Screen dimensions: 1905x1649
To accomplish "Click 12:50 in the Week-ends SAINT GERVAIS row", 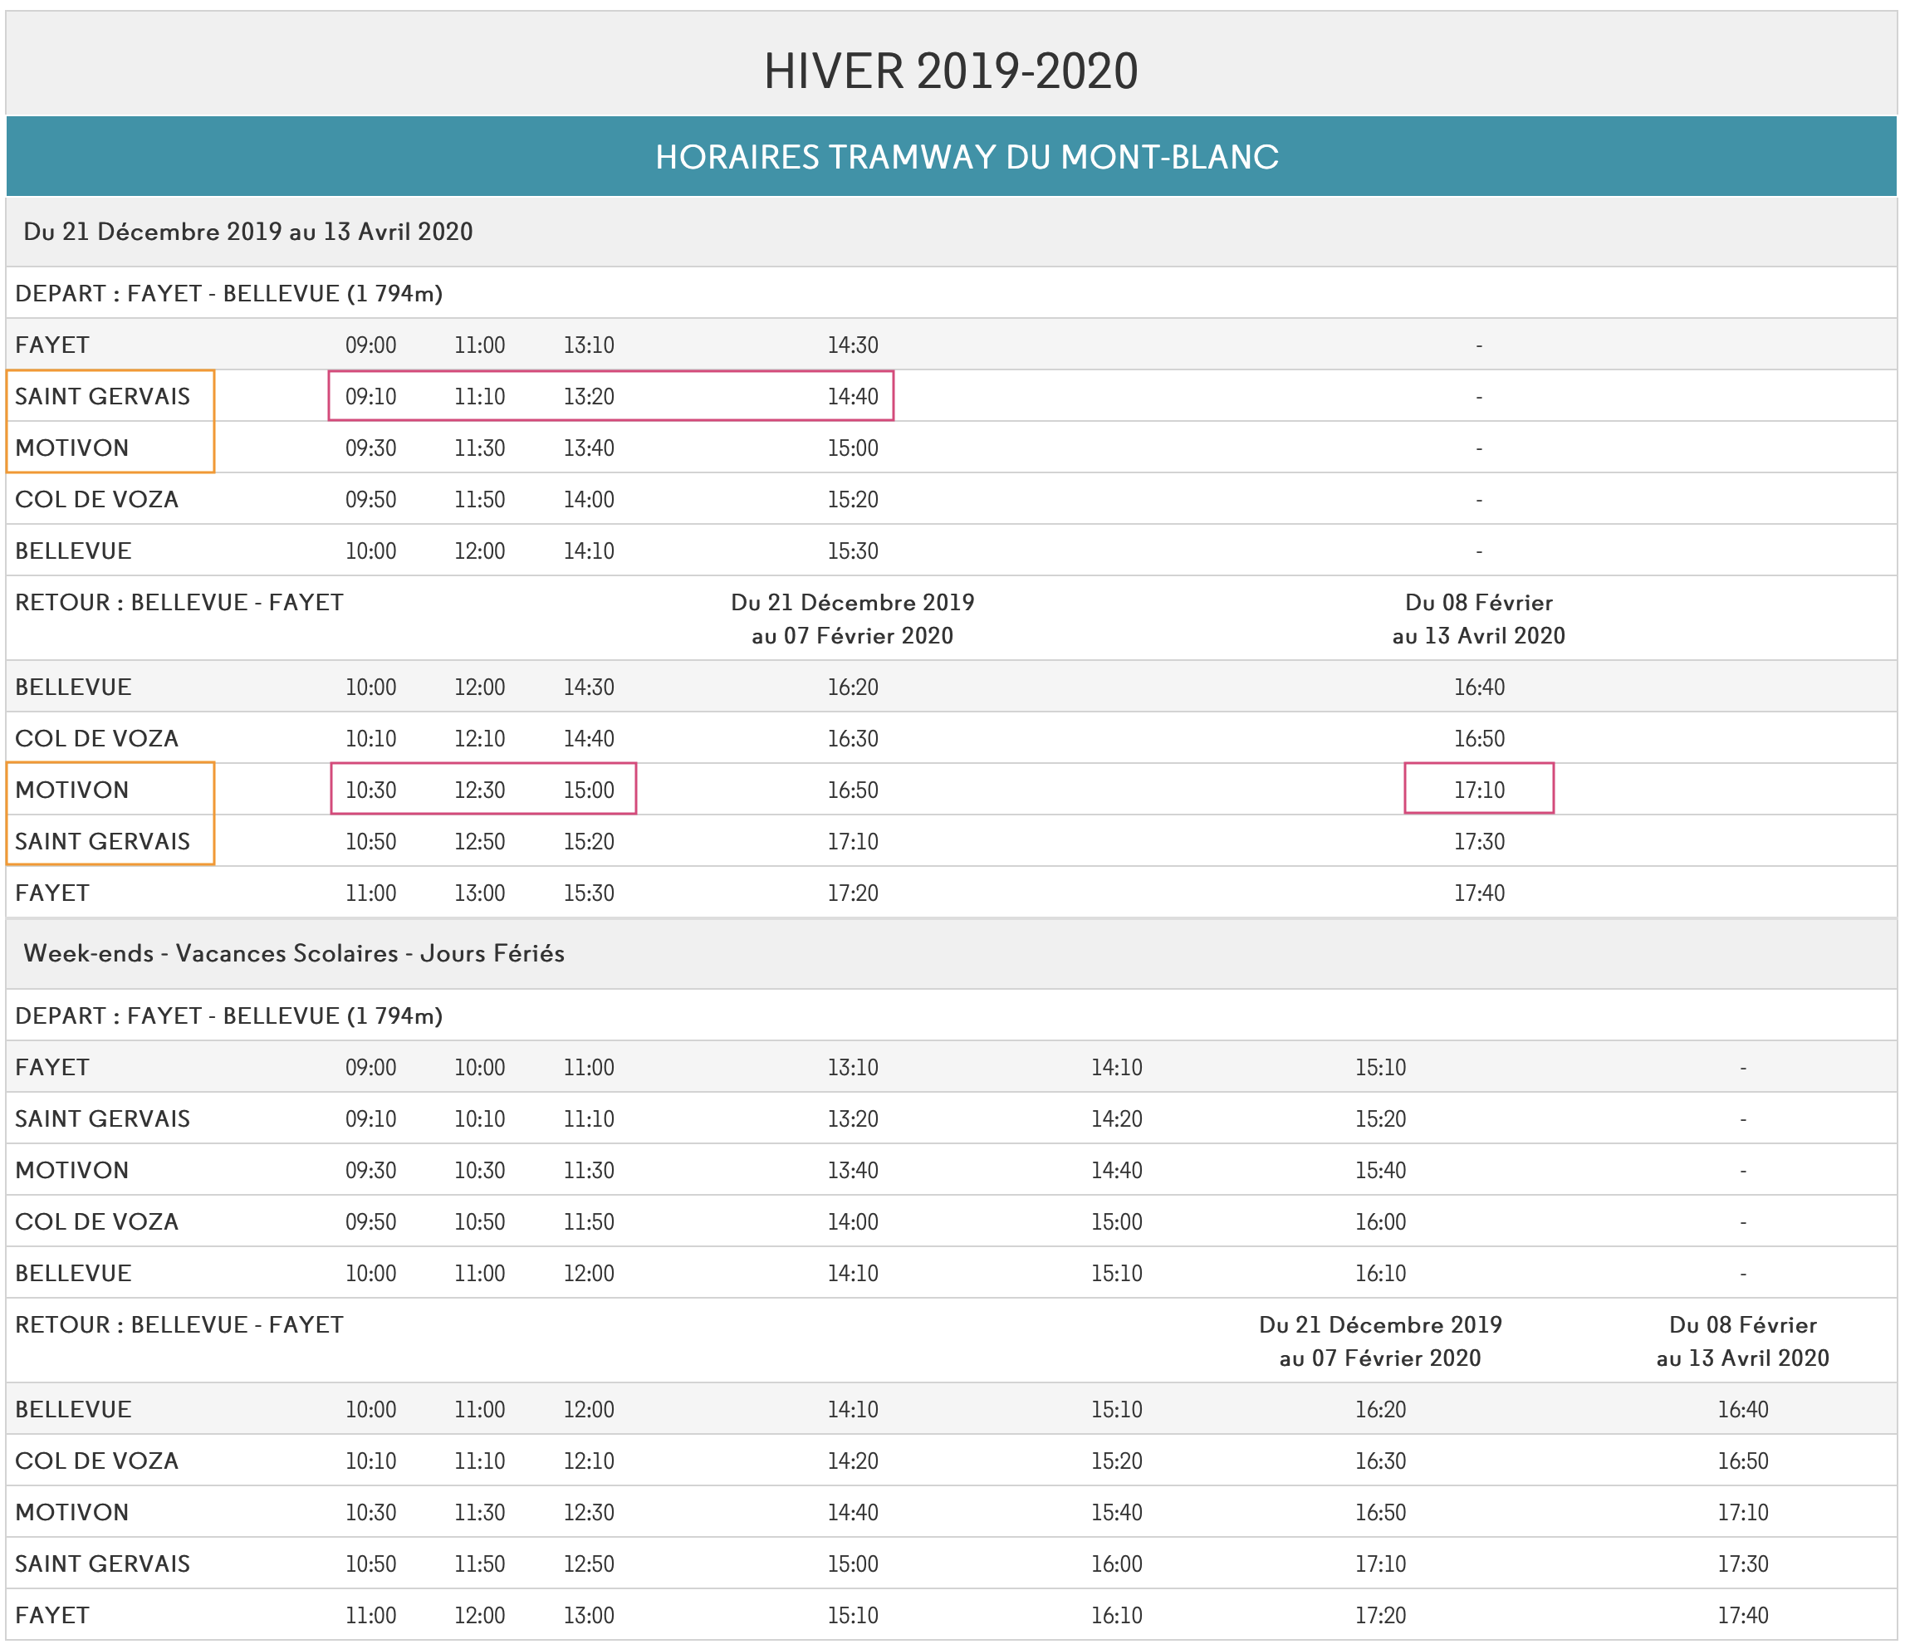I will (589, 1563).
